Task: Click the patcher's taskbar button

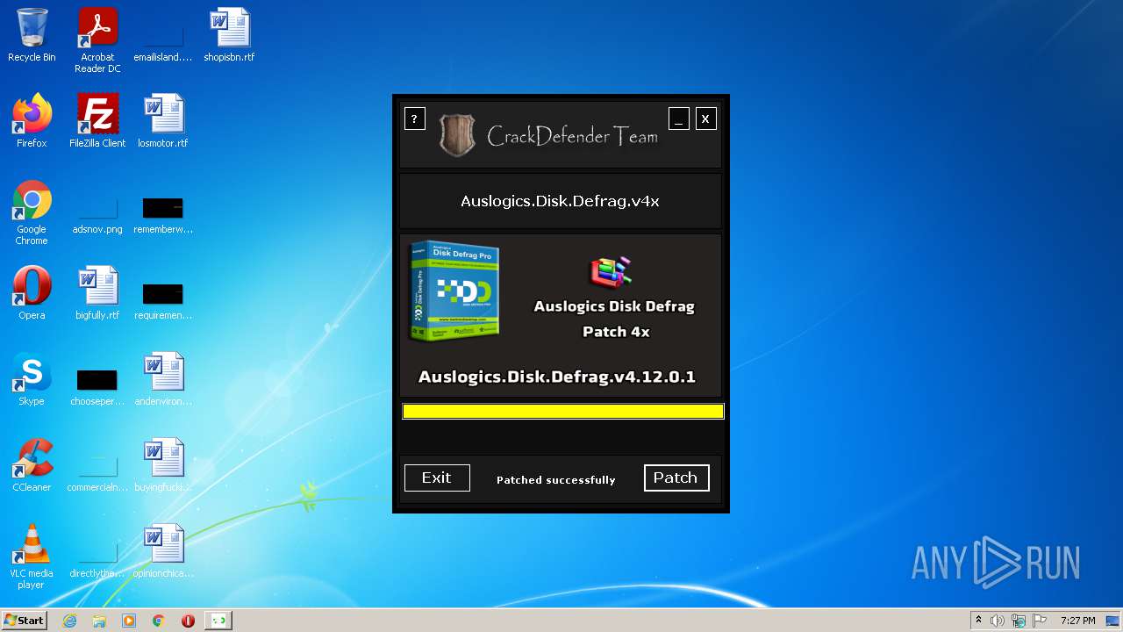Action: click(x=218, y=621)
